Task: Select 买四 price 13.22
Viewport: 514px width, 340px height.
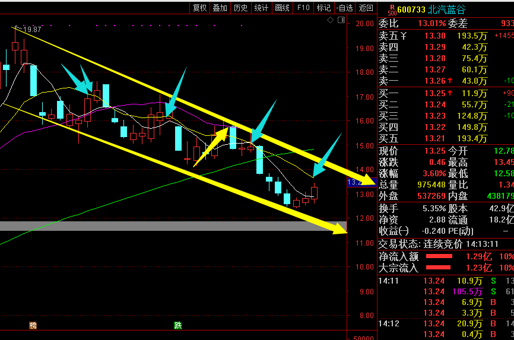Action: tap(434, 127)
